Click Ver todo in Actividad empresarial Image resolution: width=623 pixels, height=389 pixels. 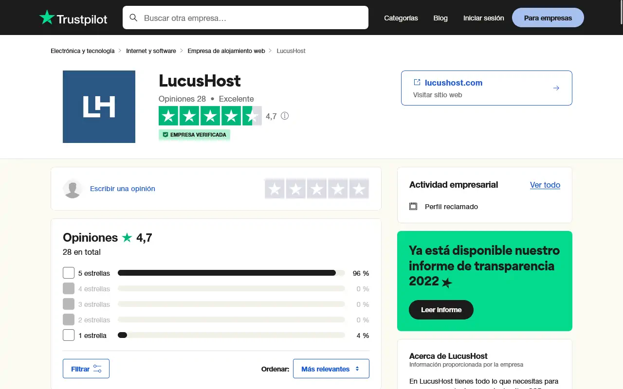545,185
